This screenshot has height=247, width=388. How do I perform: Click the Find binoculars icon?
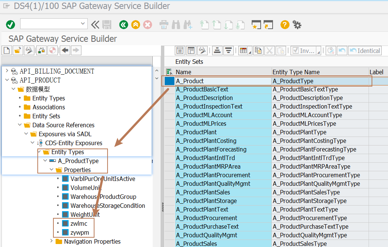point(176,25)
